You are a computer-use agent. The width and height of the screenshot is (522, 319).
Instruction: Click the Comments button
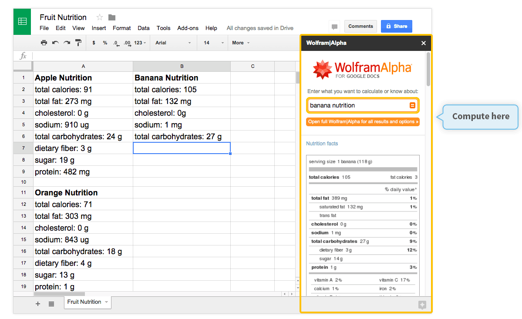coord(360,26)
